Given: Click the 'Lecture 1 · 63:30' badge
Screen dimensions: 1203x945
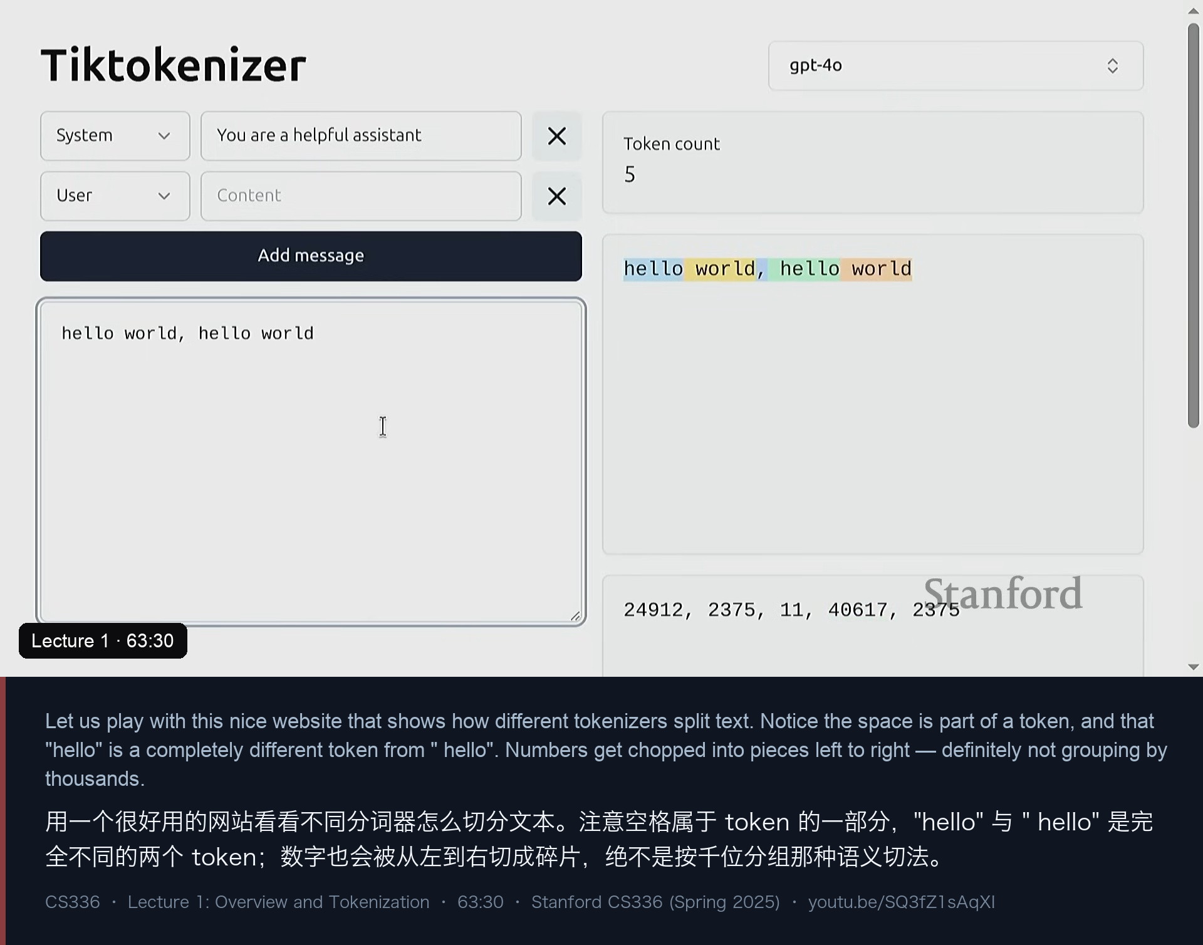Looking at the screenshot, I should pyautogui.click(x=103, y=640).
